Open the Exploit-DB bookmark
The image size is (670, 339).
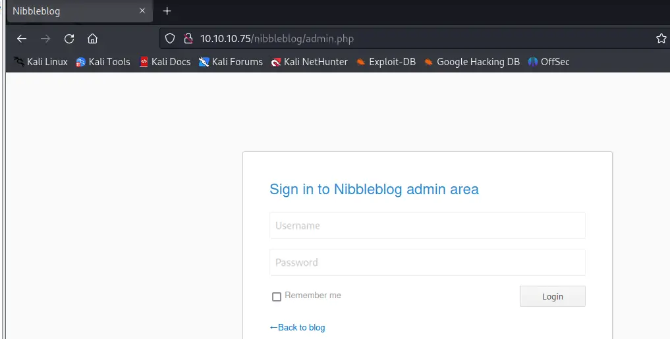pos(386,62)
